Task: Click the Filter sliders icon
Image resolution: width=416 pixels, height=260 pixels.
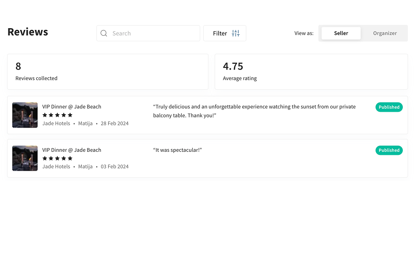Action: 236,33
